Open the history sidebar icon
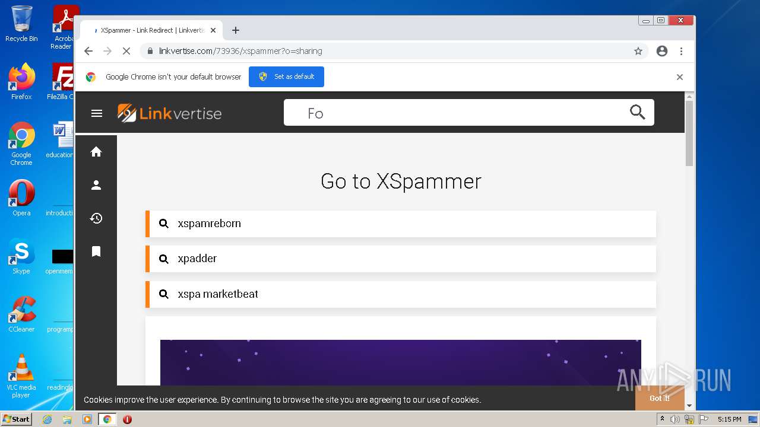The image size is (760, 427). click(x=96, y=218)
